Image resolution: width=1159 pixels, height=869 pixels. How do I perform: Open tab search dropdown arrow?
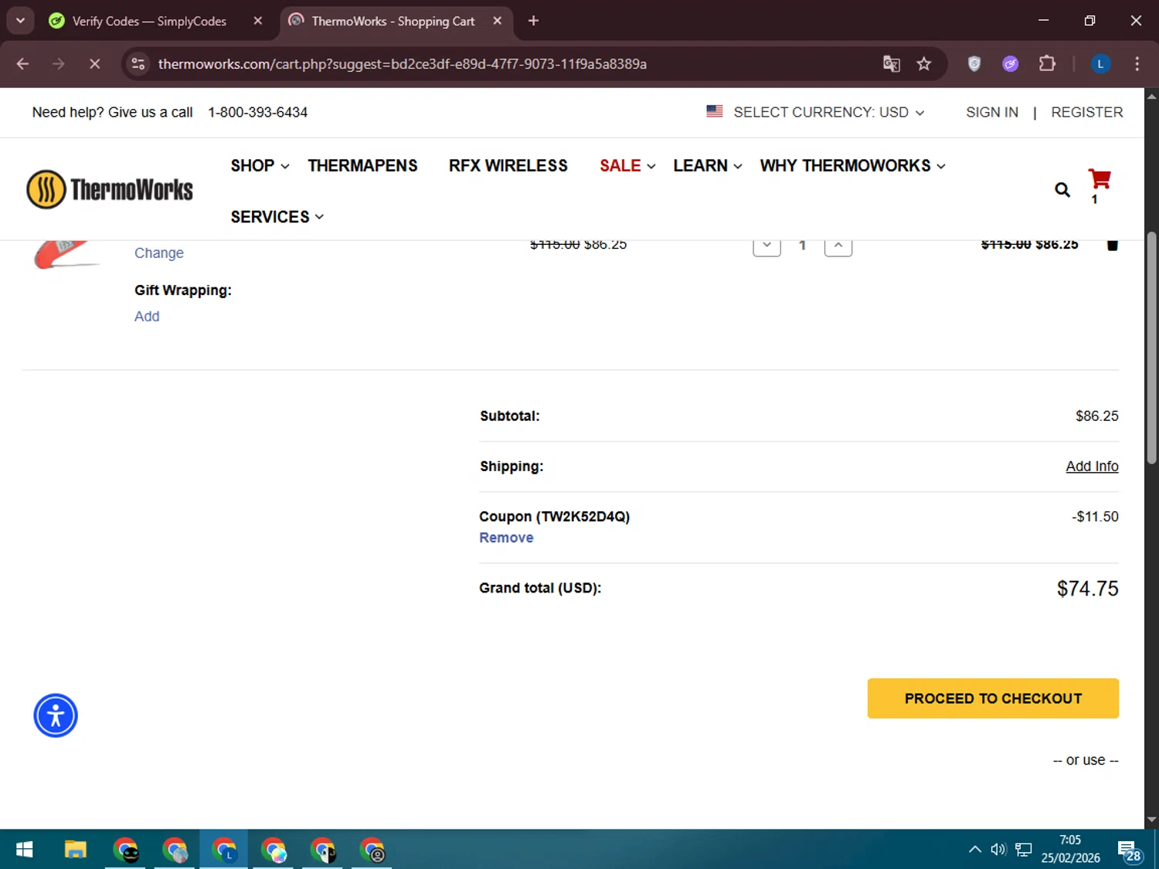point(20,21)
